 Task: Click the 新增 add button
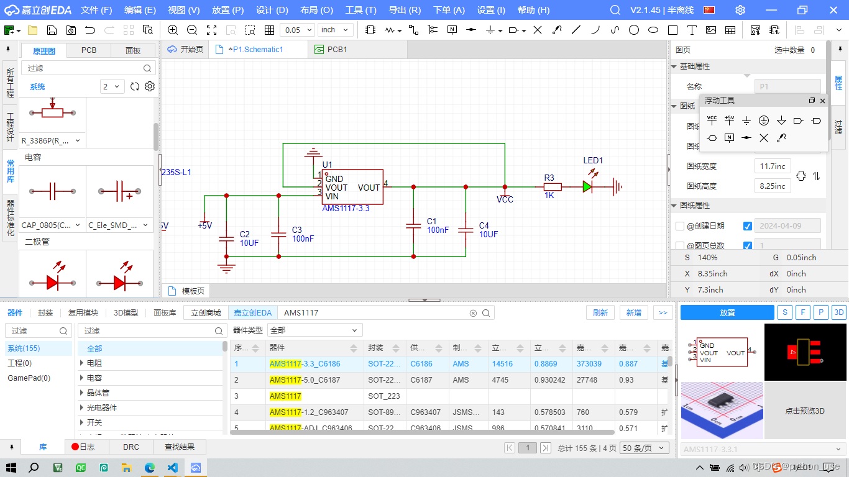point(633,312)
